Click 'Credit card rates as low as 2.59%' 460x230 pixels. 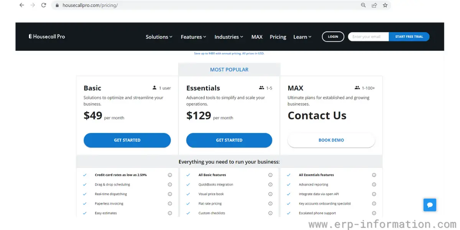click(121, 175)
